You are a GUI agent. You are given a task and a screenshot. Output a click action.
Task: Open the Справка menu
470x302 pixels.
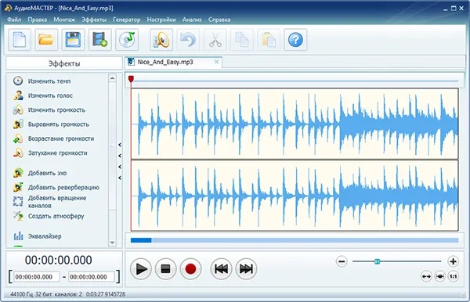click(219, 20)
